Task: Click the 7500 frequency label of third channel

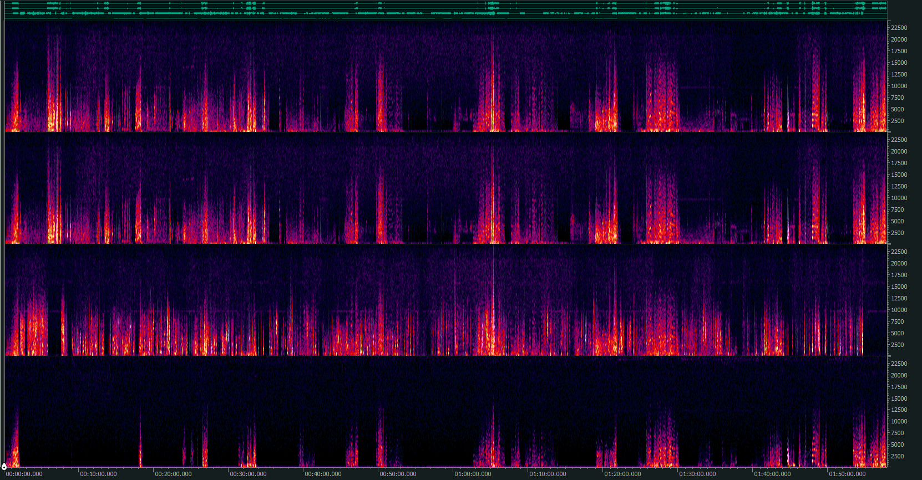Action: click(897, 321)
